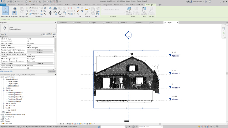Expand the Élévation tree node

4,88
